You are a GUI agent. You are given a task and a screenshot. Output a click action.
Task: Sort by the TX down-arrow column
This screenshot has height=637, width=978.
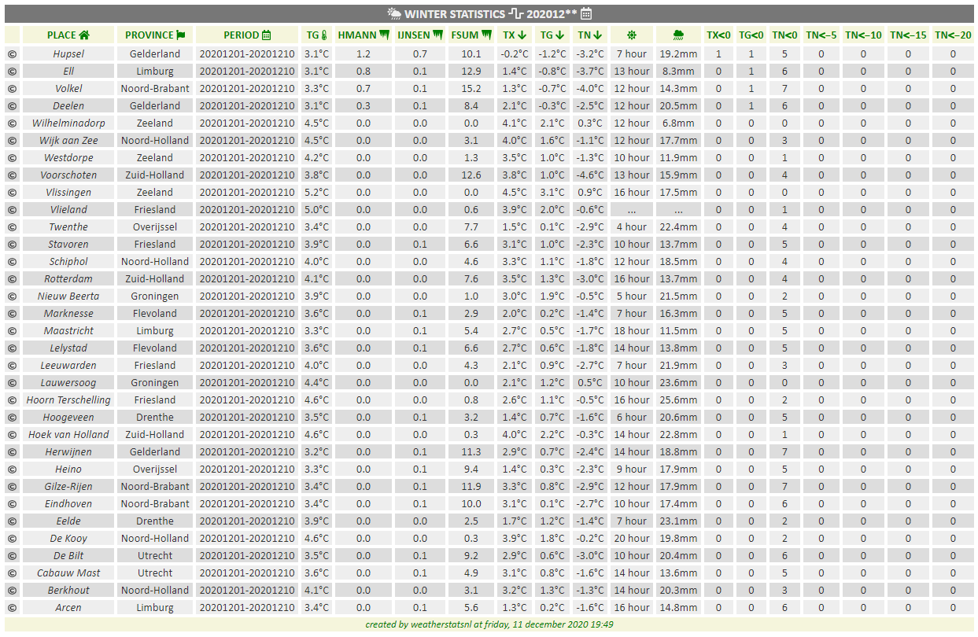[x=515, y=35]
